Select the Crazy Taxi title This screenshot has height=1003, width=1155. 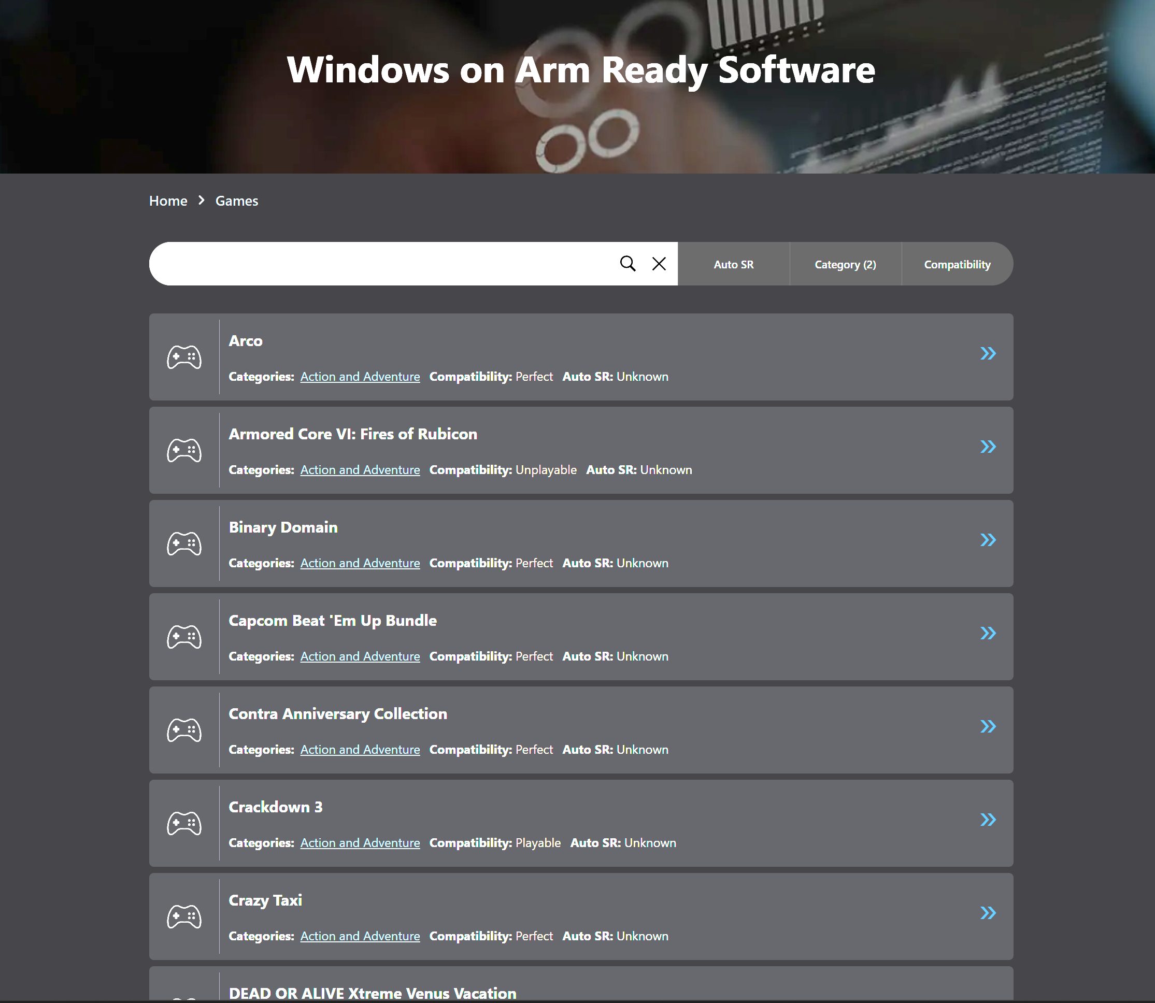pos(265,900)
